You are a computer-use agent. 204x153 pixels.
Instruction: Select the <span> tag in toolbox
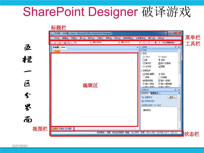click(162, 57)
